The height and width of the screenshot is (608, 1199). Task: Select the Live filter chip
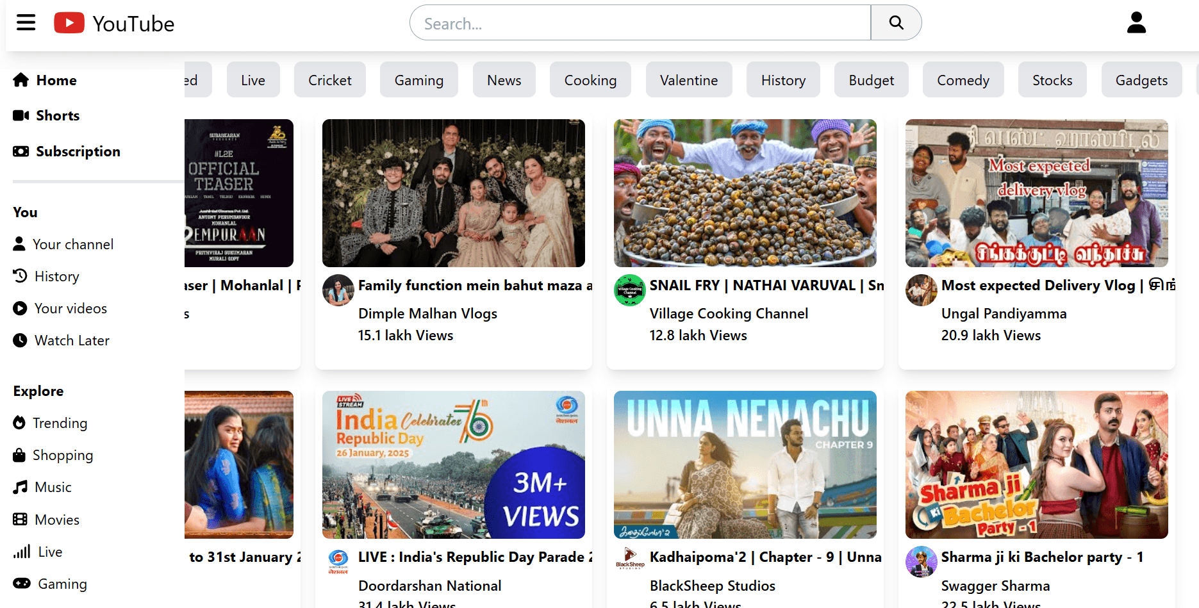pyautogui.click(x=253, y=80)
